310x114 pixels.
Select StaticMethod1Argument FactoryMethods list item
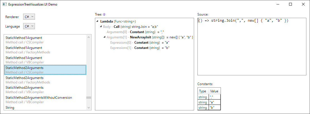[x=45, y=50]
